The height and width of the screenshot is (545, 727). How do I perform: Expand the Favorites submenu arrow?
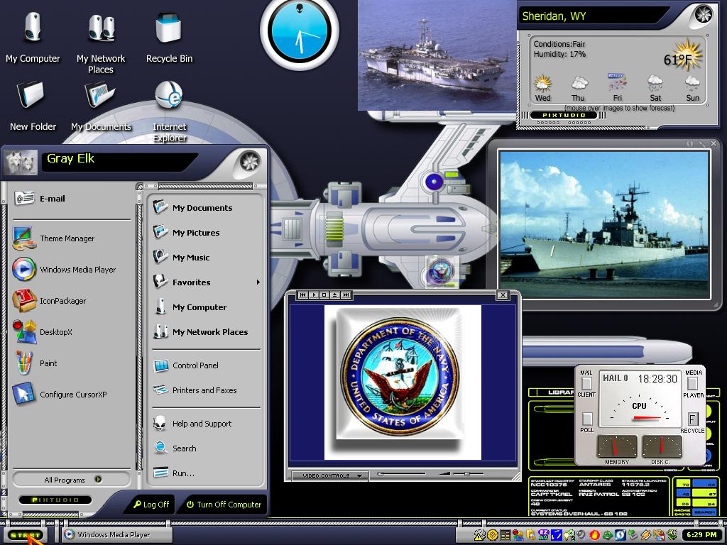point(258,282)
